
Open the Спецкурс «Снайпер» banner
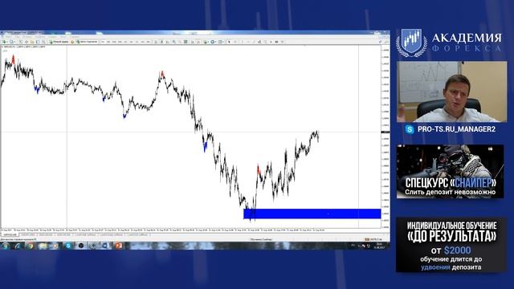450,171
